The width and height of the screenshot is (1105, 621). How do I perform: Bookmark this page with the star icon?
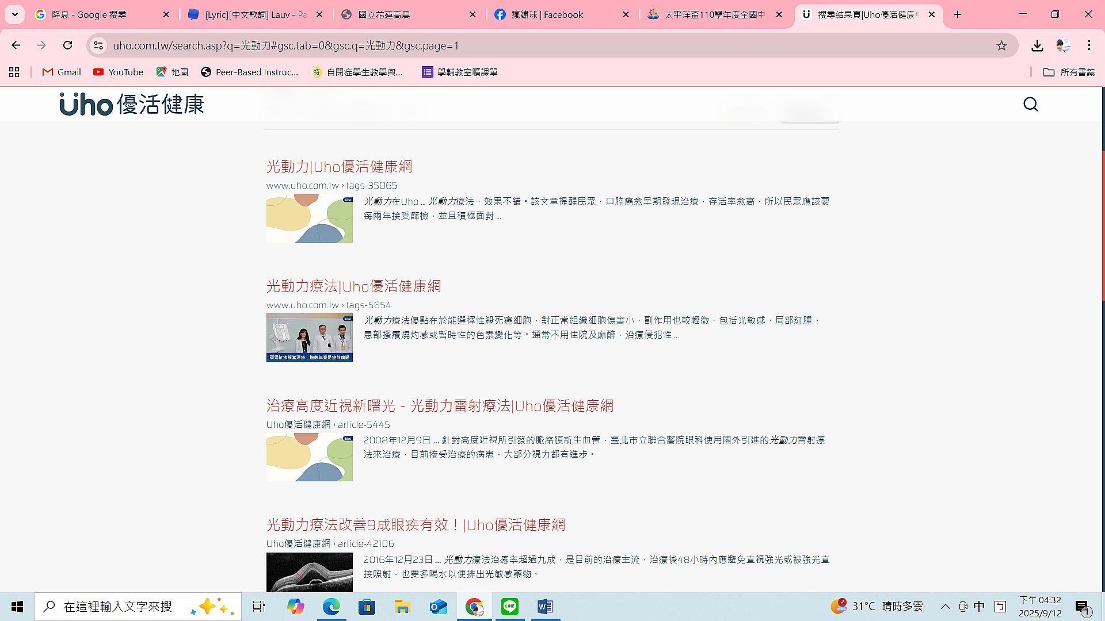point(1001,45)
